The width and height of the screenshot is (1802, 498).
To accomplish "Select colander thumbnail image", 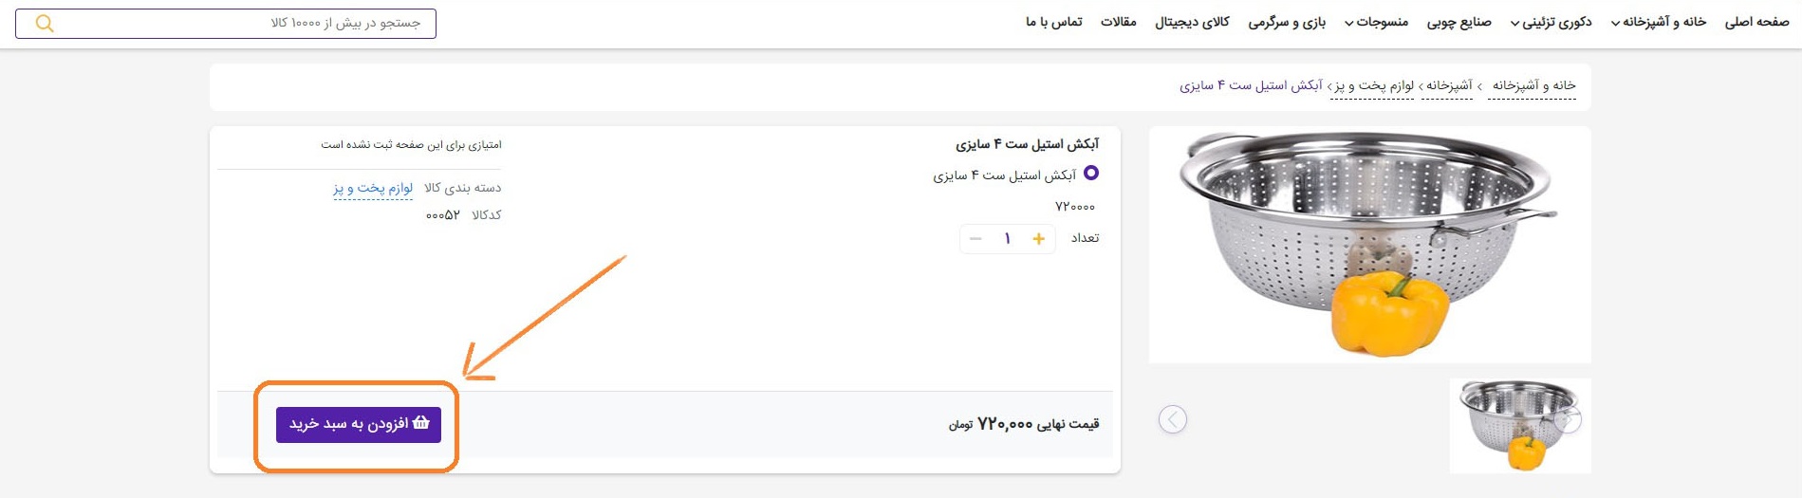I will [x=1520, y=426].
